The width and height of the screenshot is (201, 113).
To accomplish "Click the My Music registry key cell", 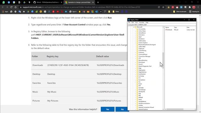I will pos(52,92).
